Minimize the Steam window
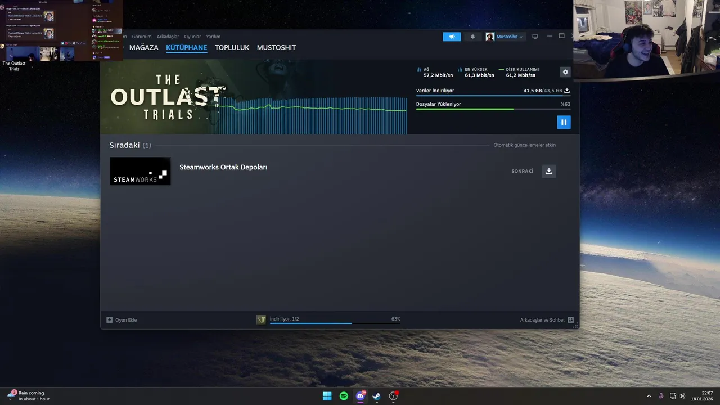This screenshot has height=405, width=720. pos(550,36)
